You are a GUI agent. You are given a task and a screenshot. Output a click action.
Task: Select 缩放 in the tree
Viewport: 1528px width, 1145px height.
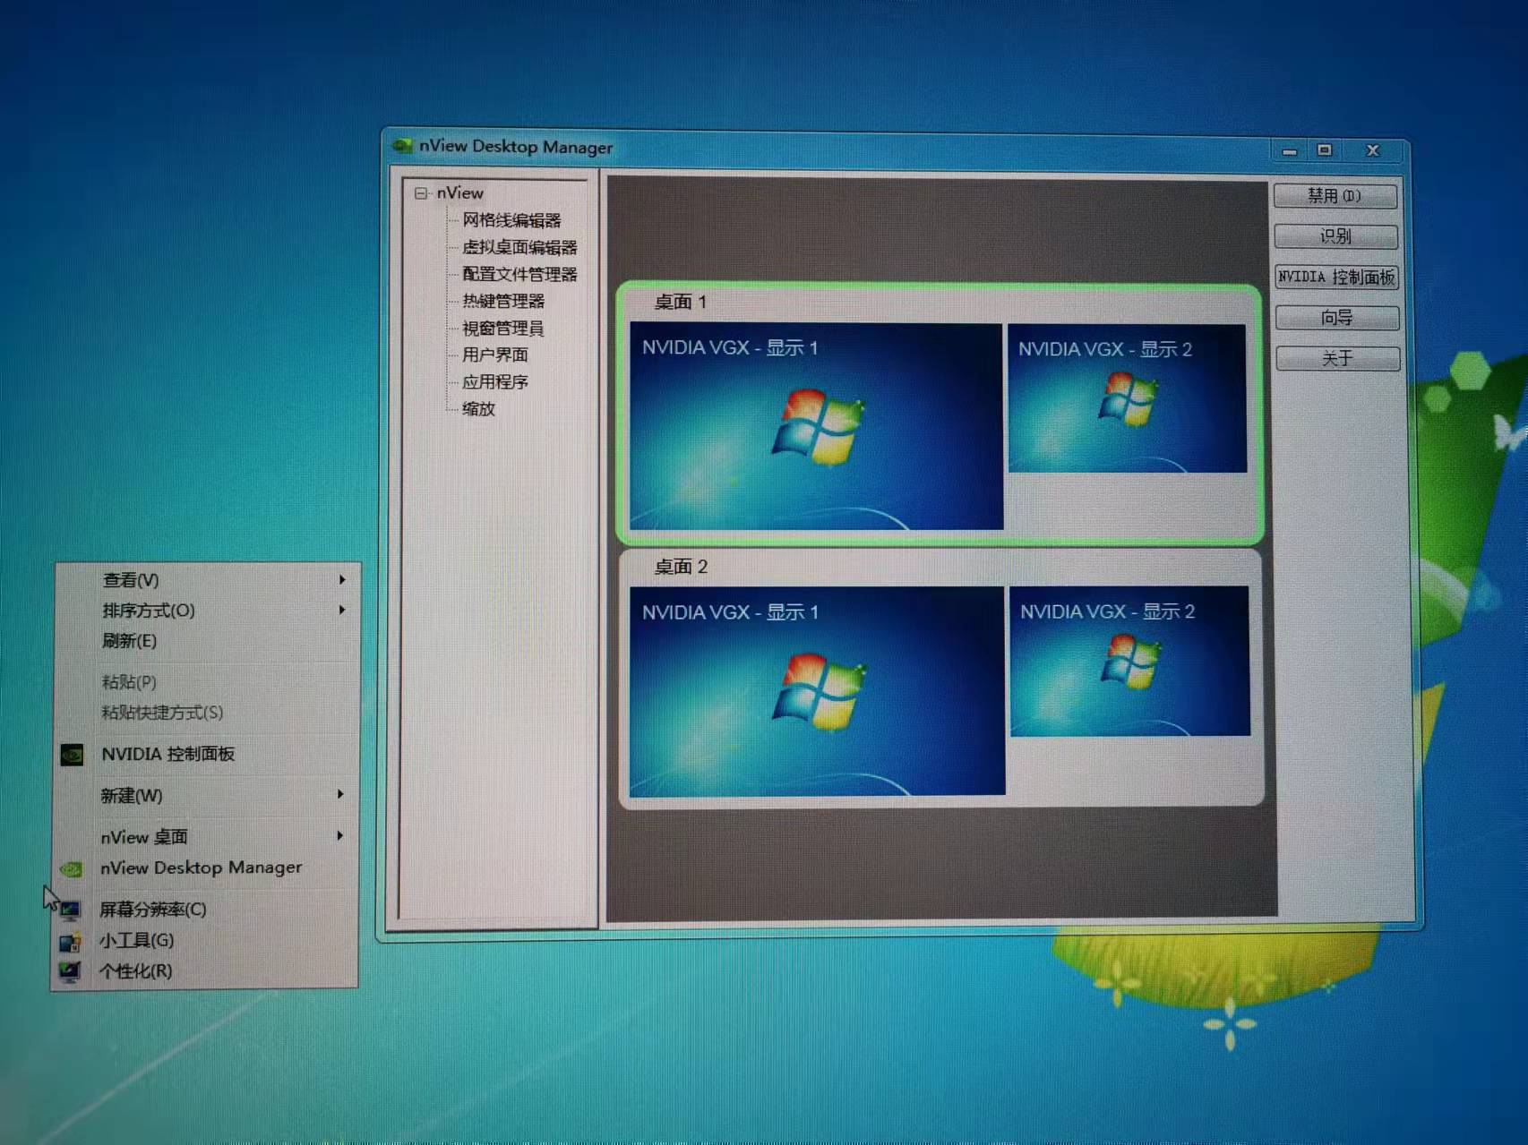pyautogui.click(x=478, y=408)
